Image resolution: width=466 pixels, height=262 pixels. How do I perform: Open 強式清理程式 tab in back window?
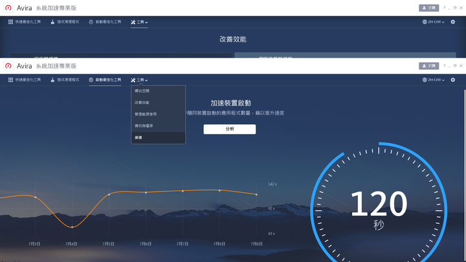pos(65,22)
